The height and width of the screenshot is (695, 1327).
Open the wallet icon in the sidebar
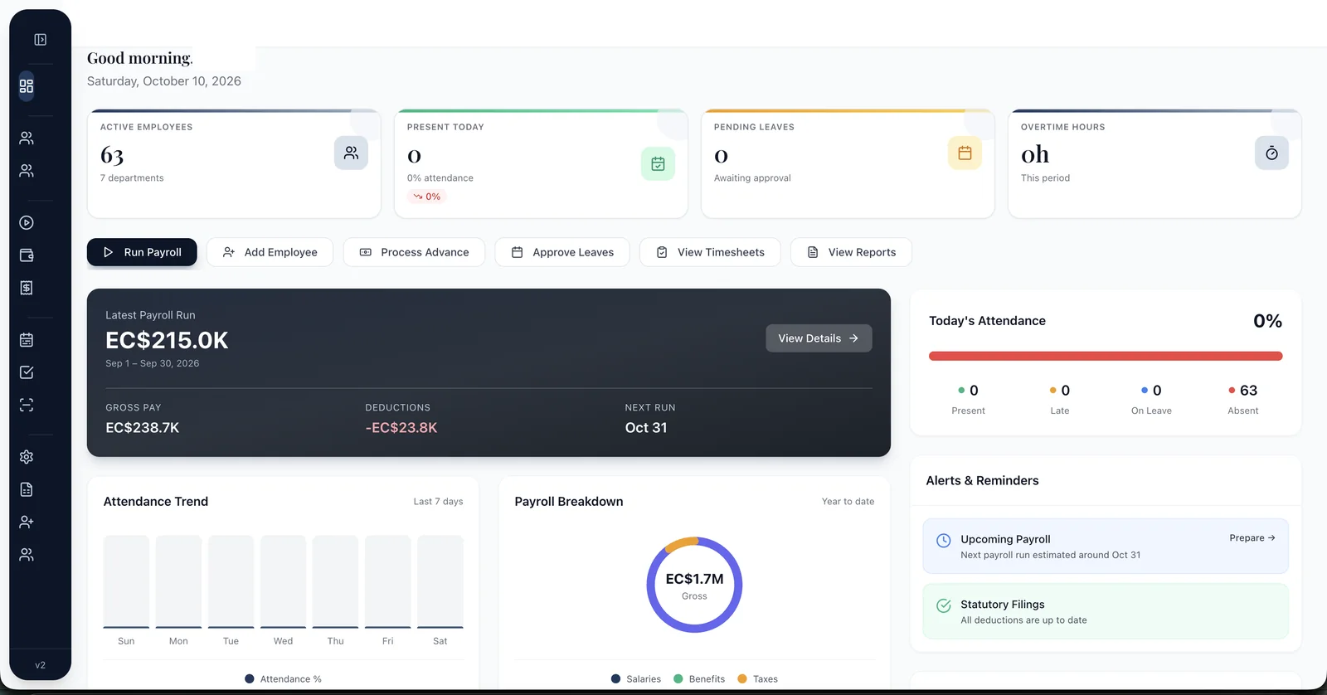(x=27, y=255)
